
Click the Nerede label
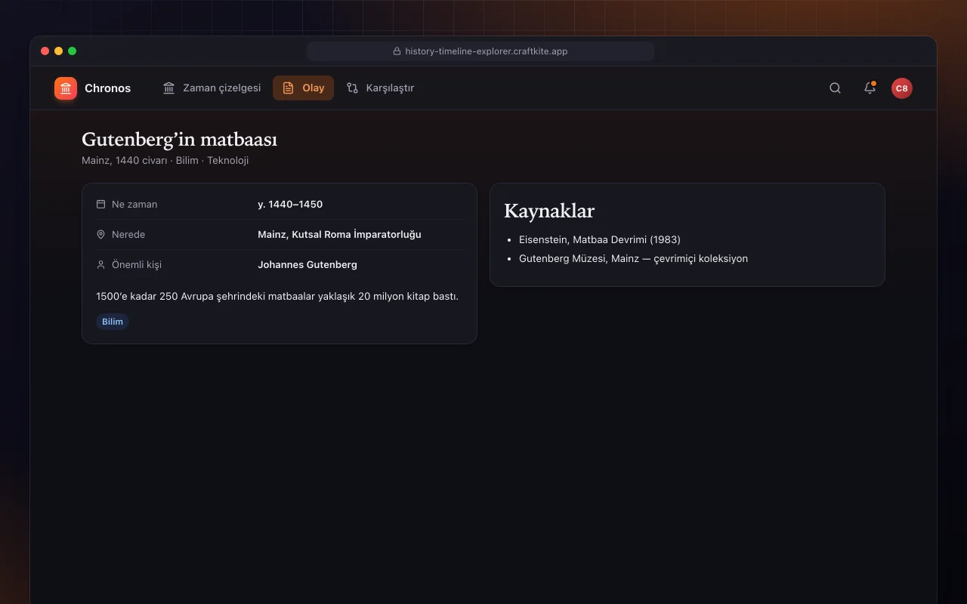[128, 235]
